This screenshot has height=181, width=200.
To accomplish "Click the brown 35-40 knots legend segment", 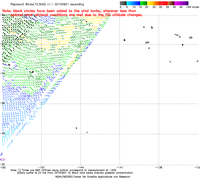I will (x=171, y=3).
